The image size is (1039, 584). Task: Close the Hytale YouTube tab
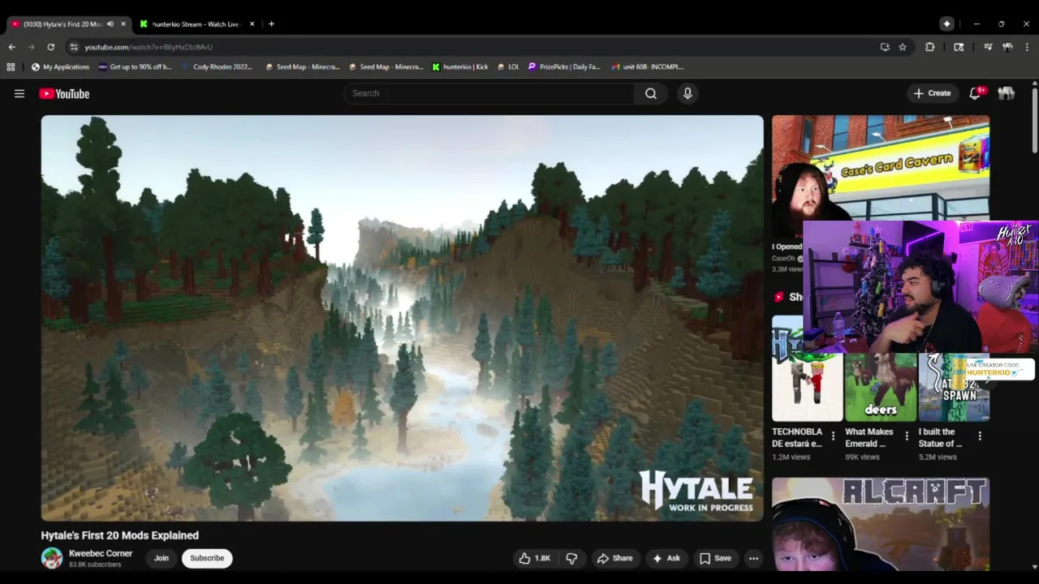(x=123, y=24)
